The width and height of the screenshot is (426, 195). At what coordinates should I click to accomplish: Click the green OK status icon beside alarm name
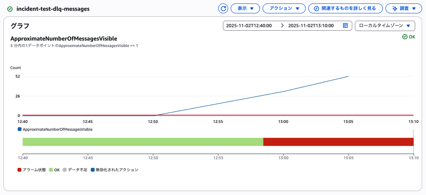[x=10, y=9]
